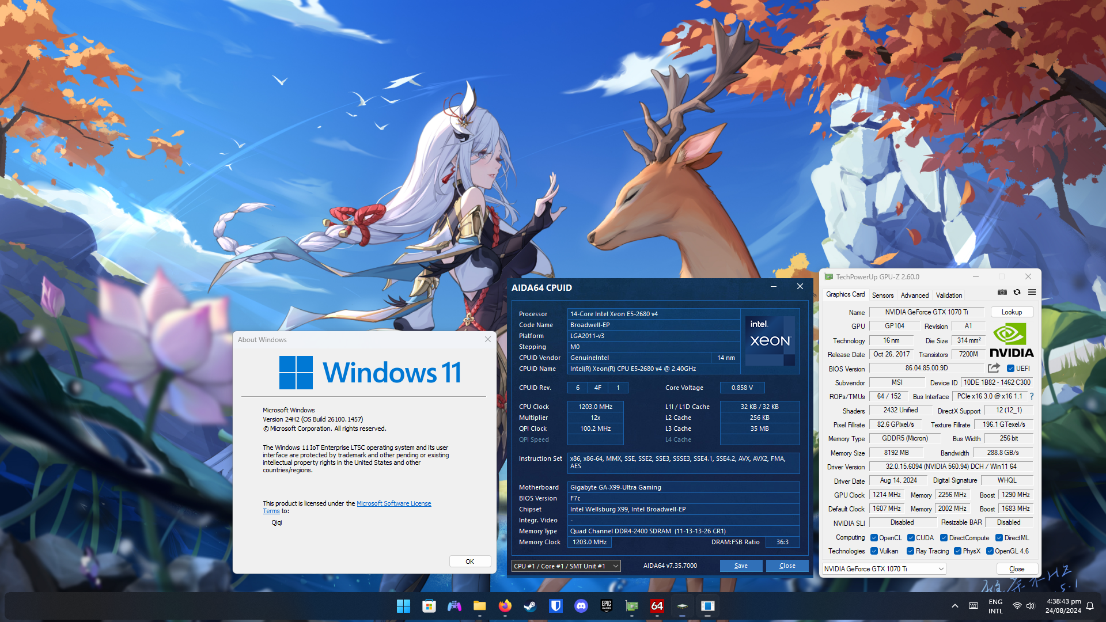Open the Wi-Fi network tray icon
The width and height of the screenshot is (1106, 622).
[x=1017, y=606]
